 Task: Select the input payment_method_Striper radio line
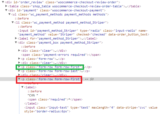(84, 32)
